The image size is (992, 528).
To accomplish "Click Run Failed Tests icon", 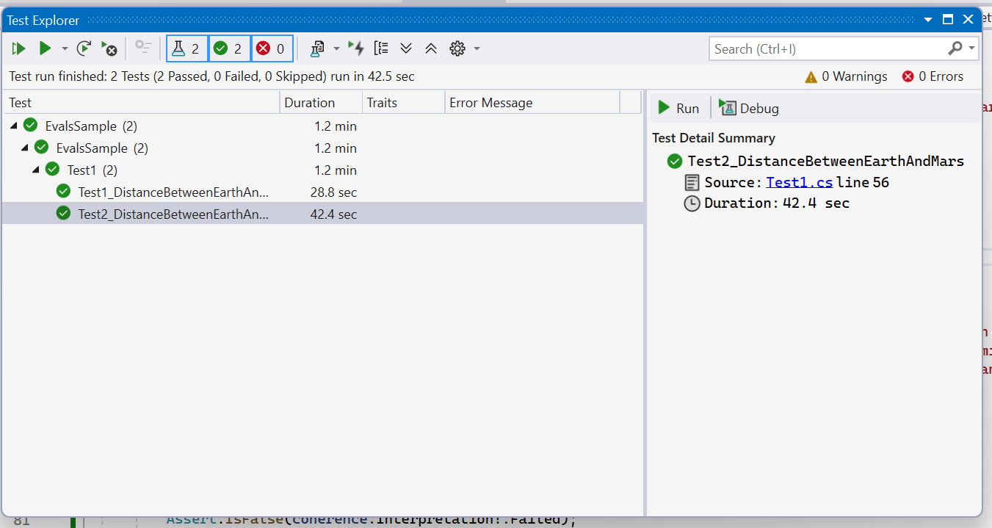I will point(109,48).
